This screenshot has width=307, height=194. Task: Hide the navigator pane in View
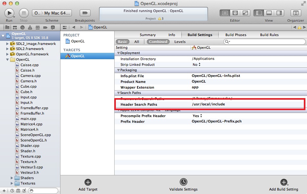[x=259, y=13]
